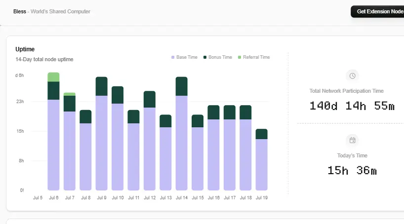
Task: Select the Jul 12 uptime bar
Action: [x=150, y=141]
